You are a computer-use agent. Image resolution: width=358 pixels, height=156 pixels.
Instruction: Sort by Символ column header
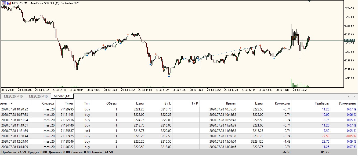48,103
